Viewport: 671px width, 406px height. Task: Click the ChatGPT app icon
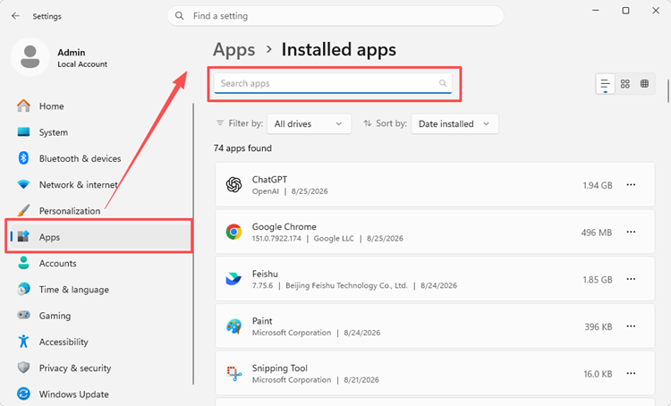(x=234, y=185)
